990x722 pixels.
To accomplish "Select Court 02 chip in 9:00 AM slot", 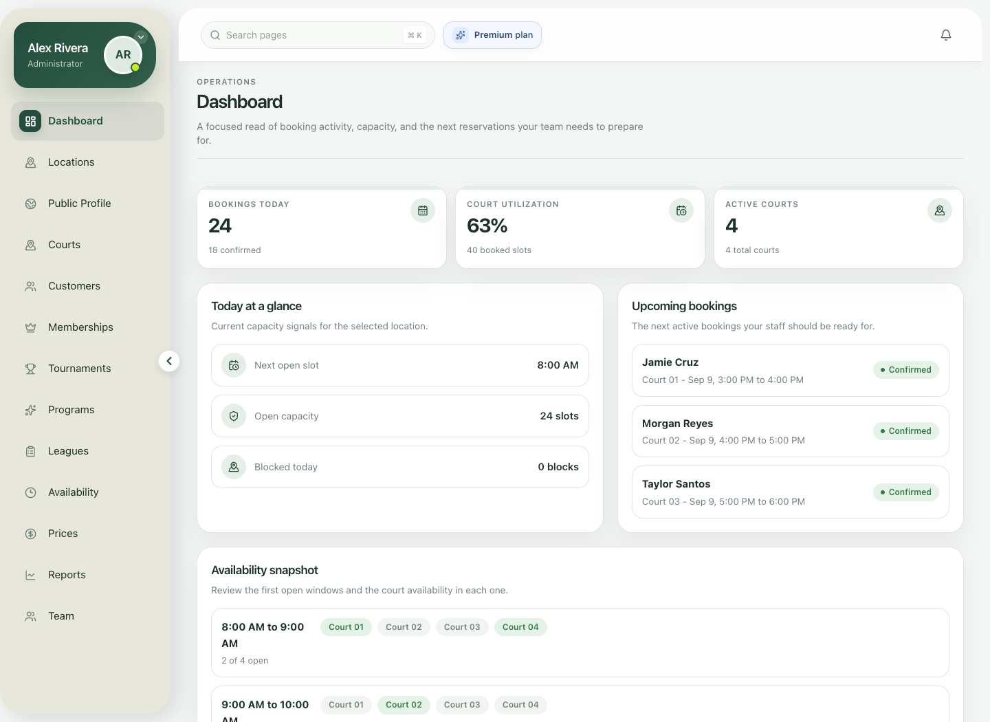I will click(x=404, y=705).
